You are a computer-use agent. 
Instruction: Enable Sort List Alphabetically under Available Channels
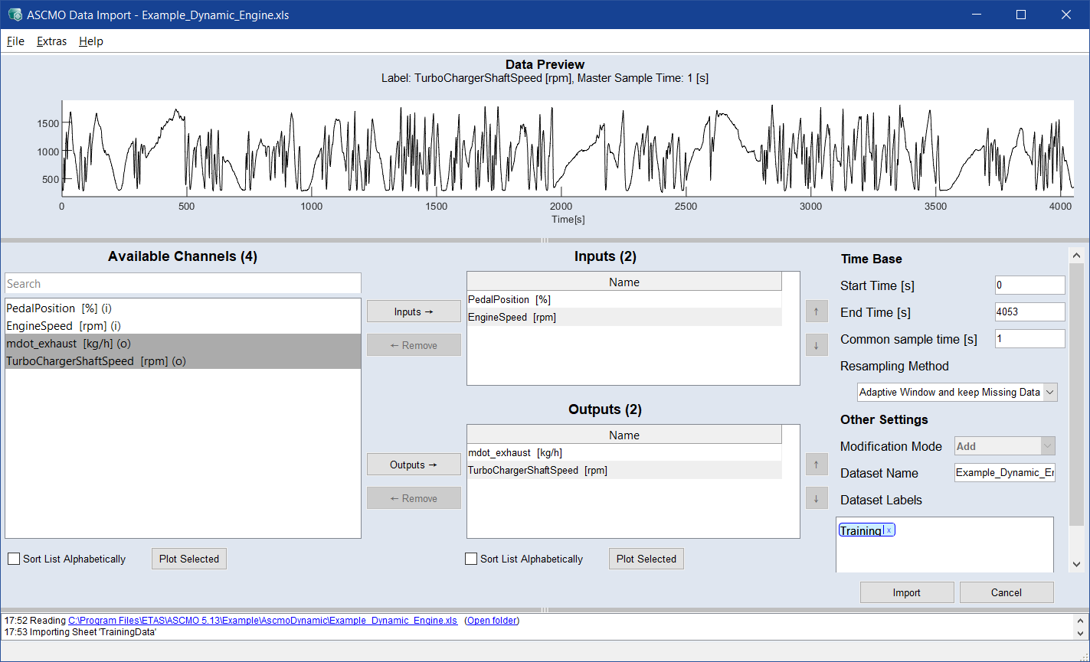coord(14,559)
